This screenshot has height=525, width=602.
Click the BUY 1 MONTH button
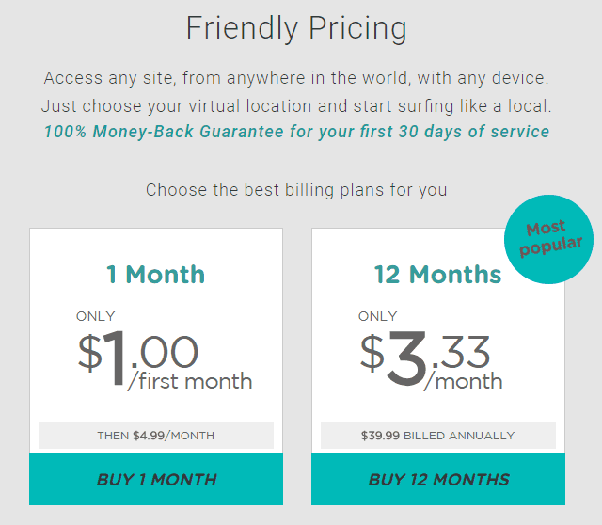pyautogui.click(x=156, y=479)
